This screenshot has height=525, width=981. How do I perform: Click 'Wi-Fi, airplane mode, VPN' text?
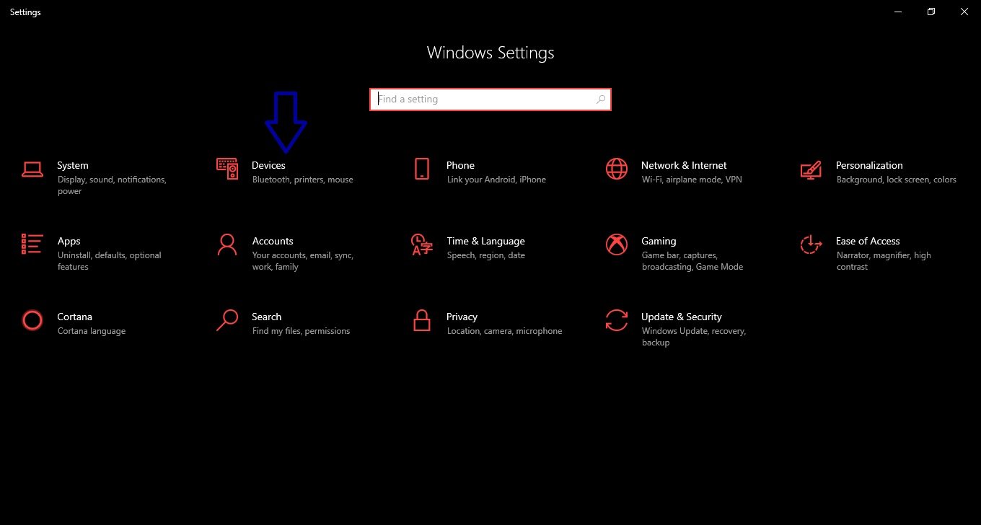(691, 180)
